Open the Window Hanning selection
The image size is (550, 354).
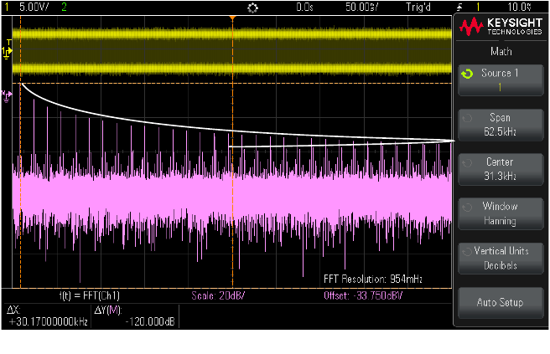click(x=501, y=213)
